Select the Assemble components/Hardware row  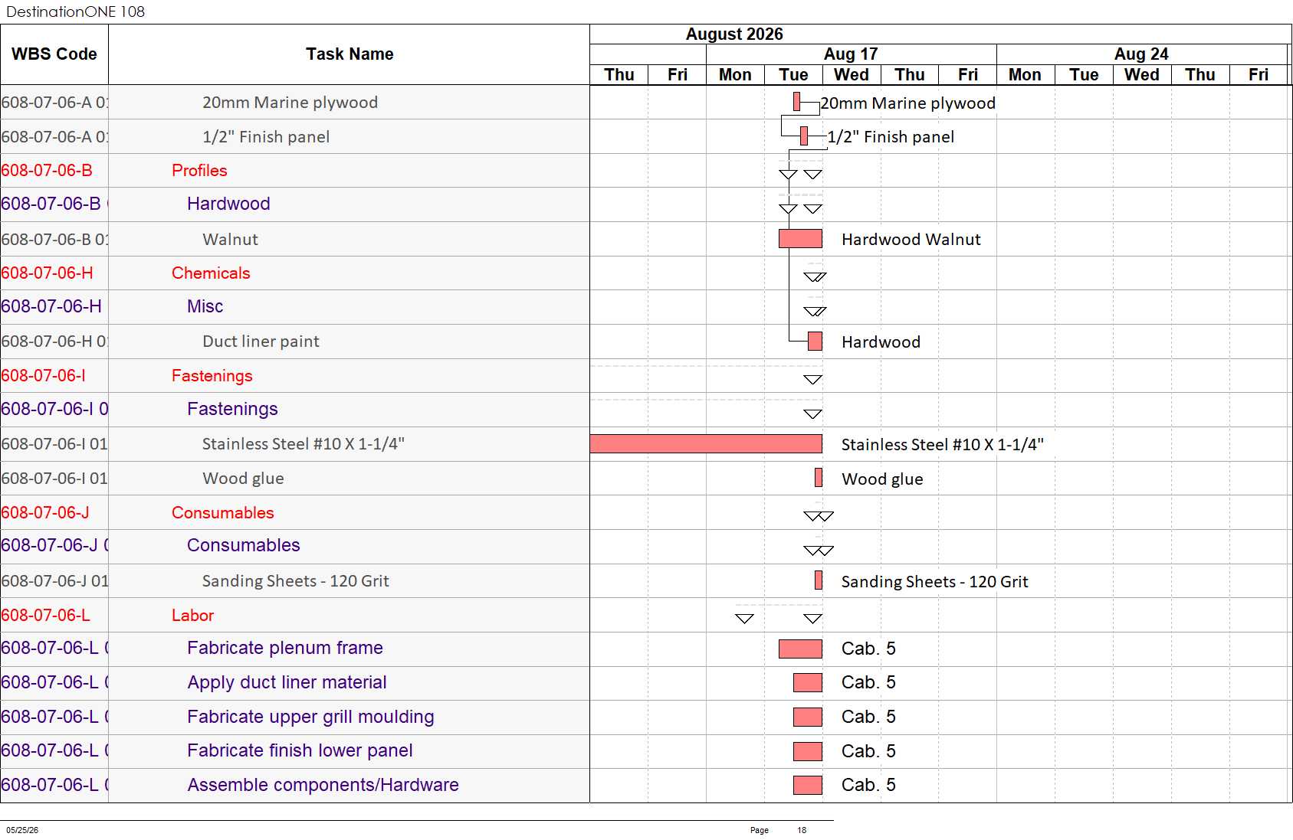(x=295, y=786)
